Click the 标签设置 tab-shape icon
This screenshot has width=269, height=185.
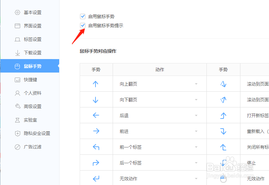17,39
